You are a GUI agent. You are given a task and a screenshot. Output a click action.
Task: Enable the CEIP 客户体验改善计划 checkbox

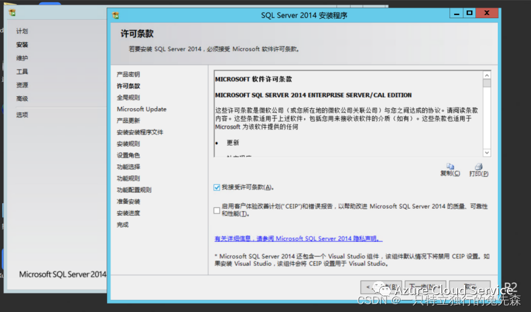point(217,210)
